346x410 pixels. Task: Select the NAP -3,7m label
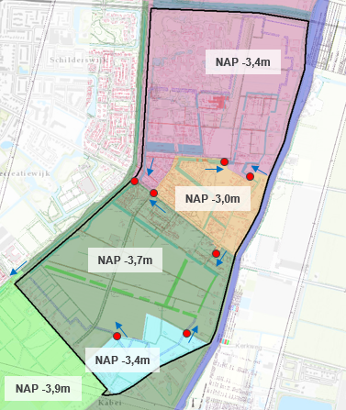(x=125, y=260)
